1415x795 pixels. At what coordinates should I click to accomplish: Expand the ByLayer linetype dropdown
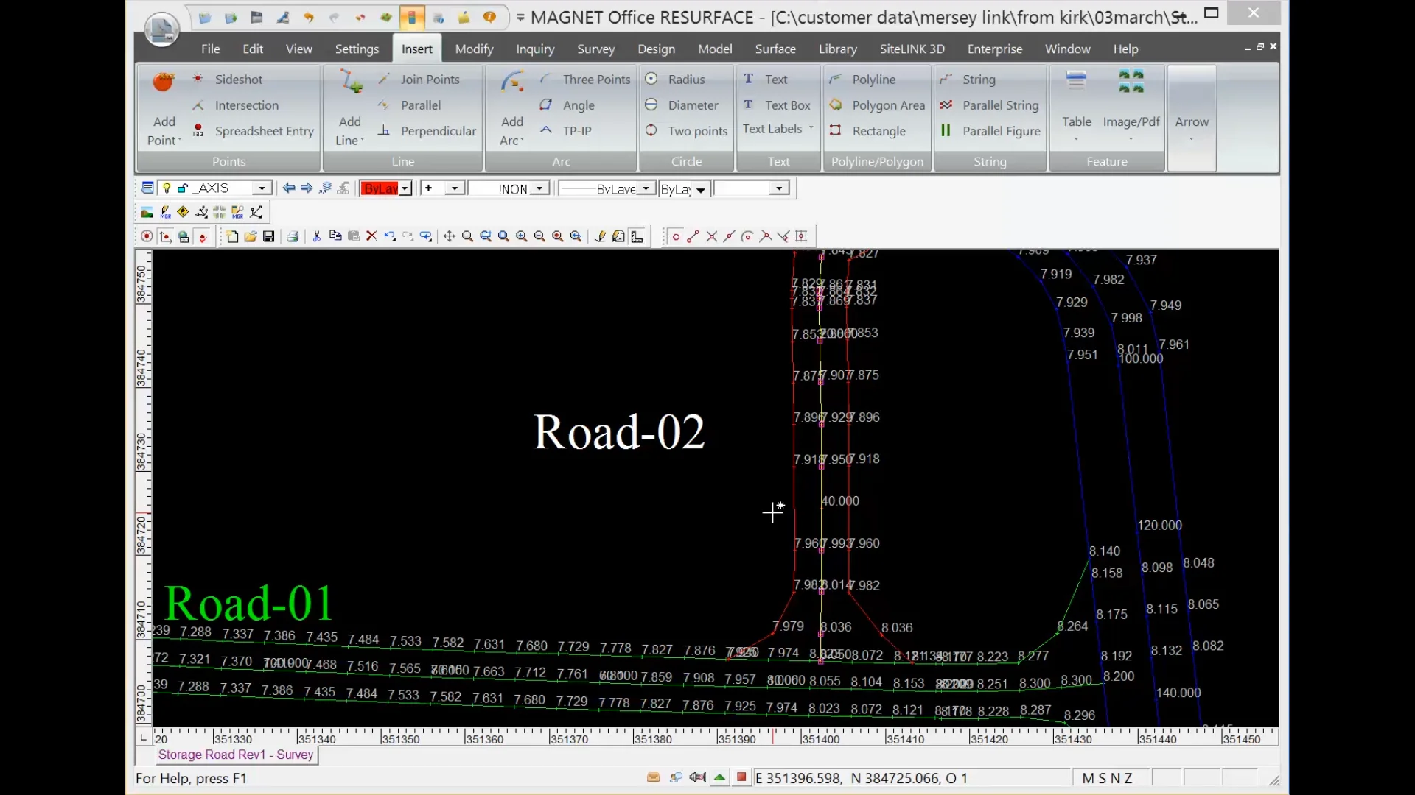pos(646,188)
